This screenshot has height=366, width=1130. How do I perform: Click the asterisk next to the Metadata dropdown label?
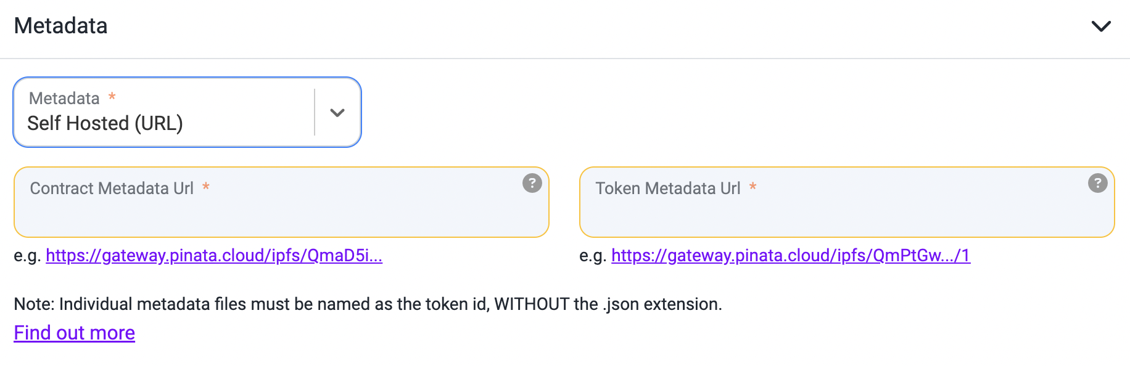point(112,97)
